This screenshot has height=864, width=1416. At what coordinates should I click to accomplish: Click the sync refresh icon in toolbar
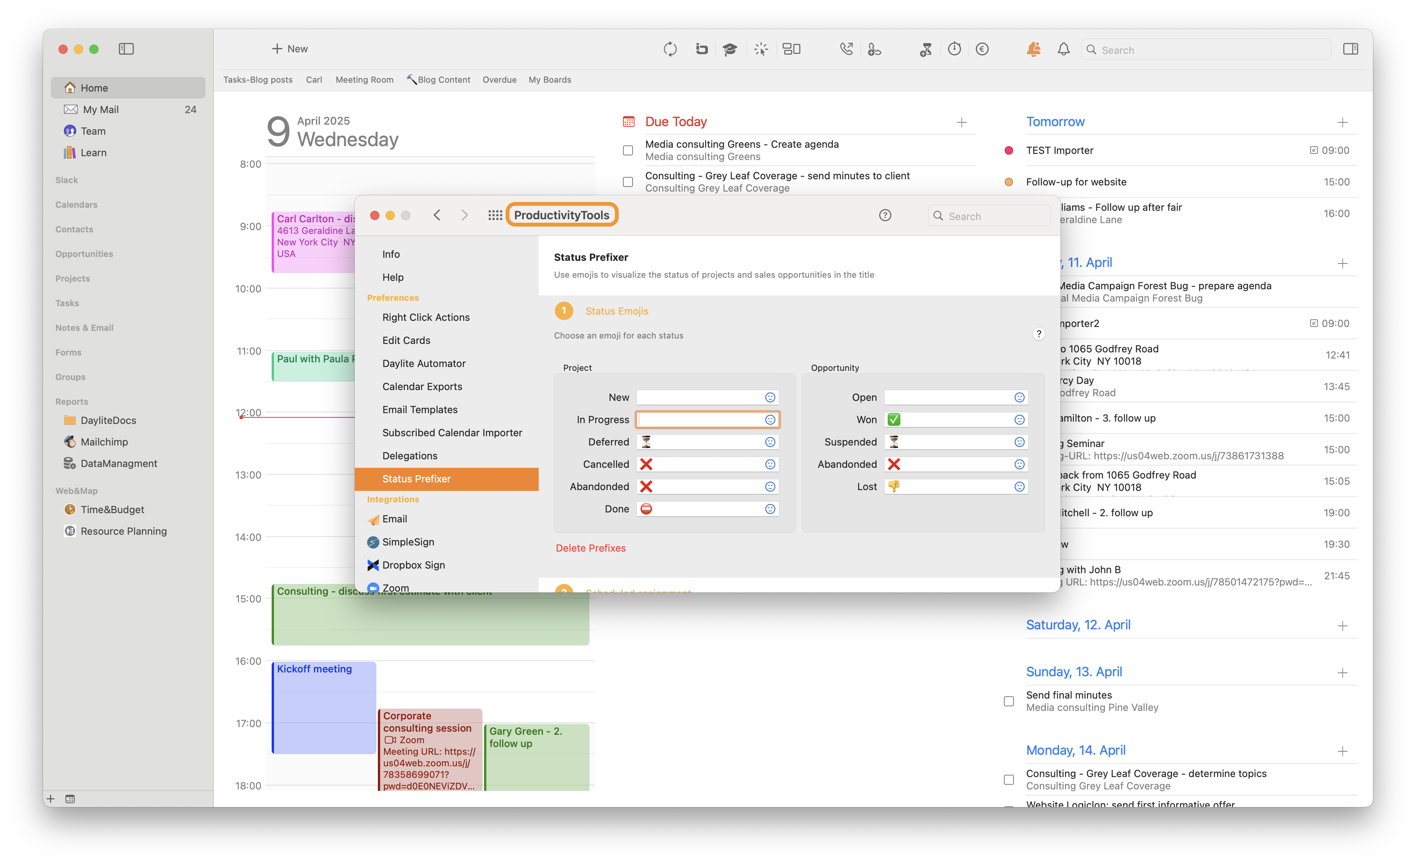(670, 49)
